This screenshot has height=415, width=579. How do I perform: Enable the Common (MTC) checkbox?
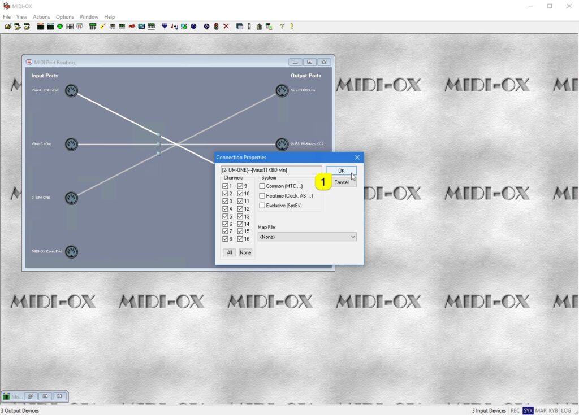[x=262, y=185]
